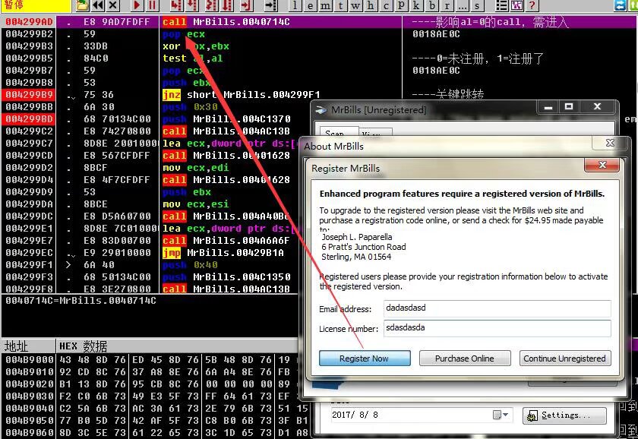Show Run trace via the '...' button
Image resolution: width=638 pixels, height=439 pixels.
462,5
